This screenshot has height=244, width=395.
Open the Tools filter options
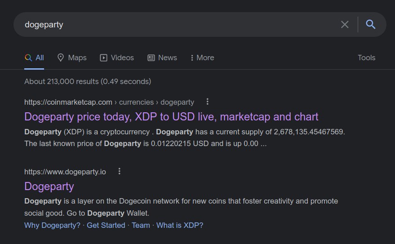[367, 58]
